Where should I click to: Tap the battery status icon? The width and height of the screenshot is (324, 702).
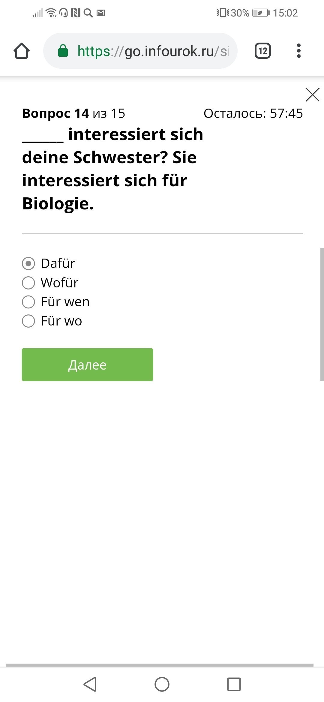pos(260,13)
